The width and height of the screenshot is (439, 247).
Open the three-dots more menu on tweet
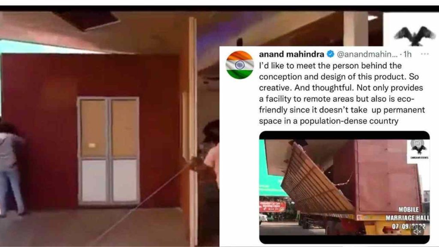tap(424, 54)
